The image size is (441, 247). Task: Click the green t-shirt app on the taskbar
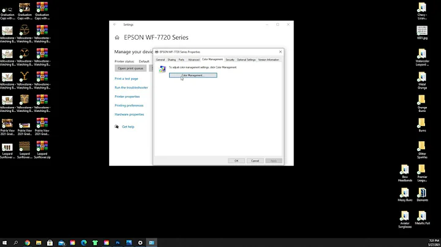(x=95, y=243)
